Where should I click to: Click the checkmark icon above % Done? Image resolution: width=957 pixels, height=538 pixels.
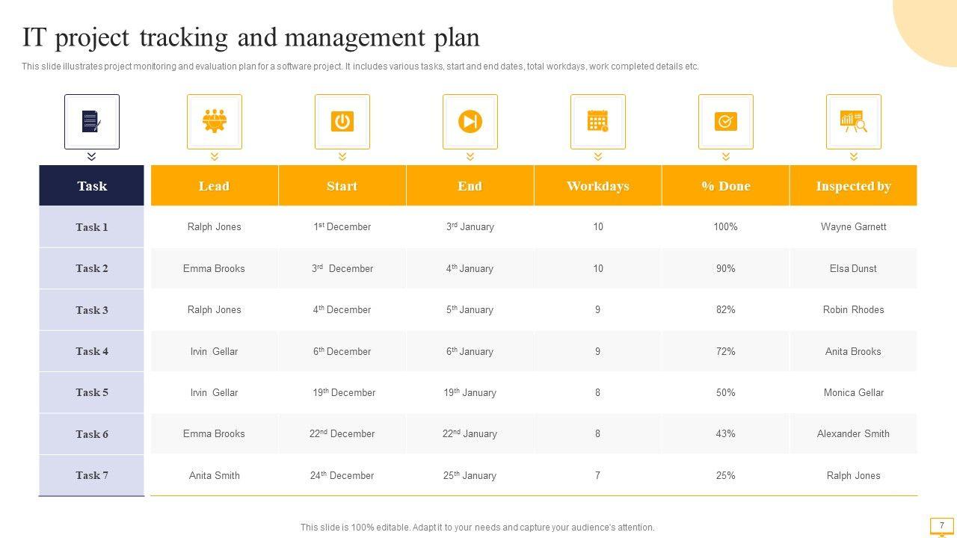tap(726, 122)
